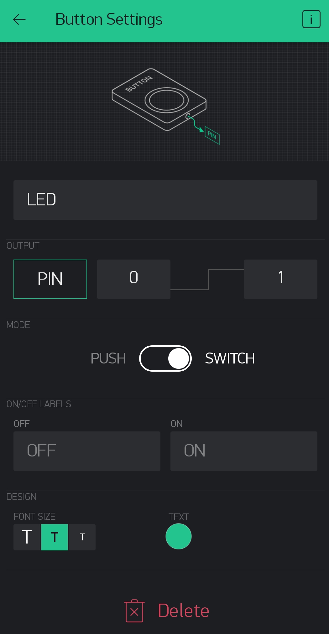
Task: Select the medium font size T
Action: coord(55,537)
